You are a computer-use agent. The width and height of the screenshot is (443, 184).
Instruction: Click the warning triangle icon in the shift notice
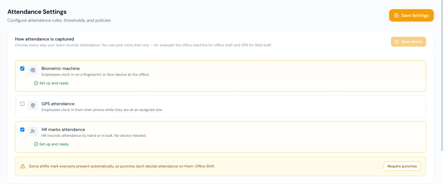pos(23,166)
